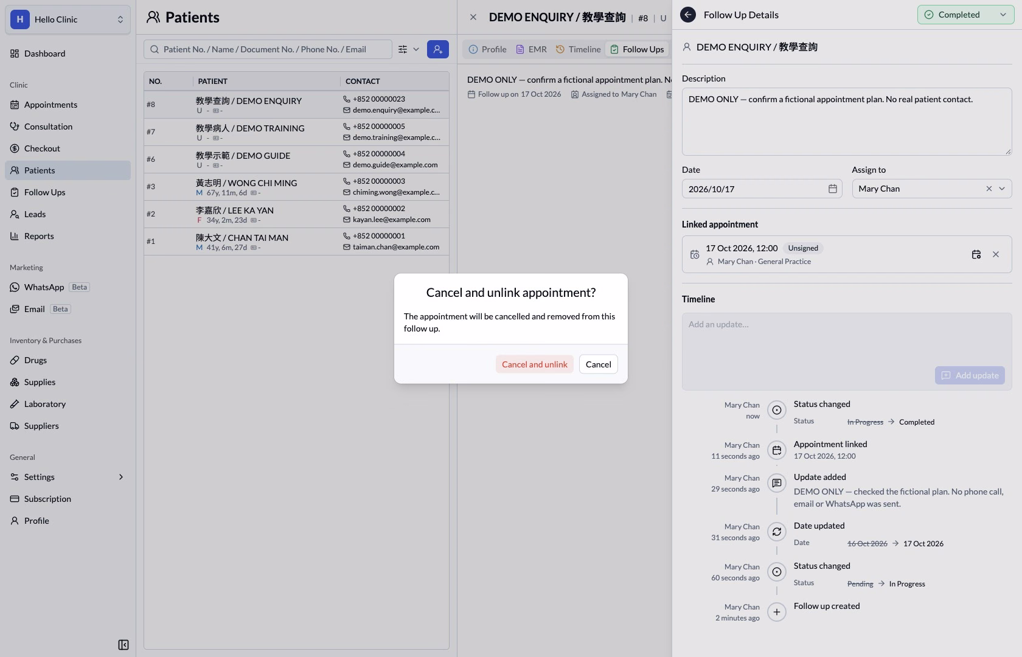Close the DEMO ENQUIRY patient panel
Screen dimensions: 1022x657
point(473,18)
